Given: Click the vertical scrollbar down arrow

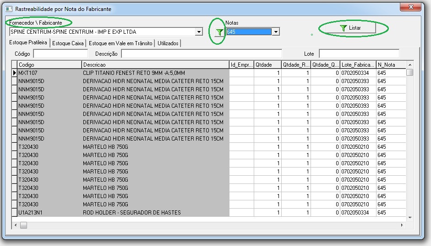Looking at the screenshot, I should pyautogui.click(x=410, y=217).
